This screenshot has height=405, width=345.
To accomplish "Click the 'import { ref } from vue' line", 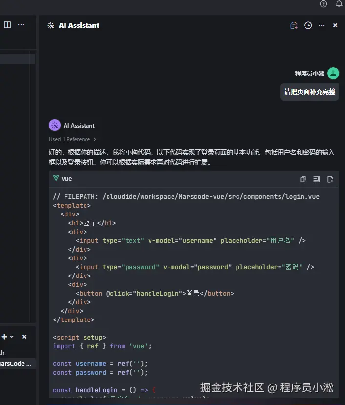I will coord(102,346).
